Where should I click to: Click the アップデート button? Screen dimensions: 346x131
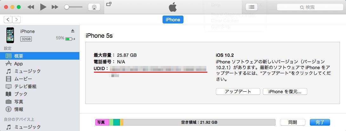pyautogui.click(x=238, y=92)
